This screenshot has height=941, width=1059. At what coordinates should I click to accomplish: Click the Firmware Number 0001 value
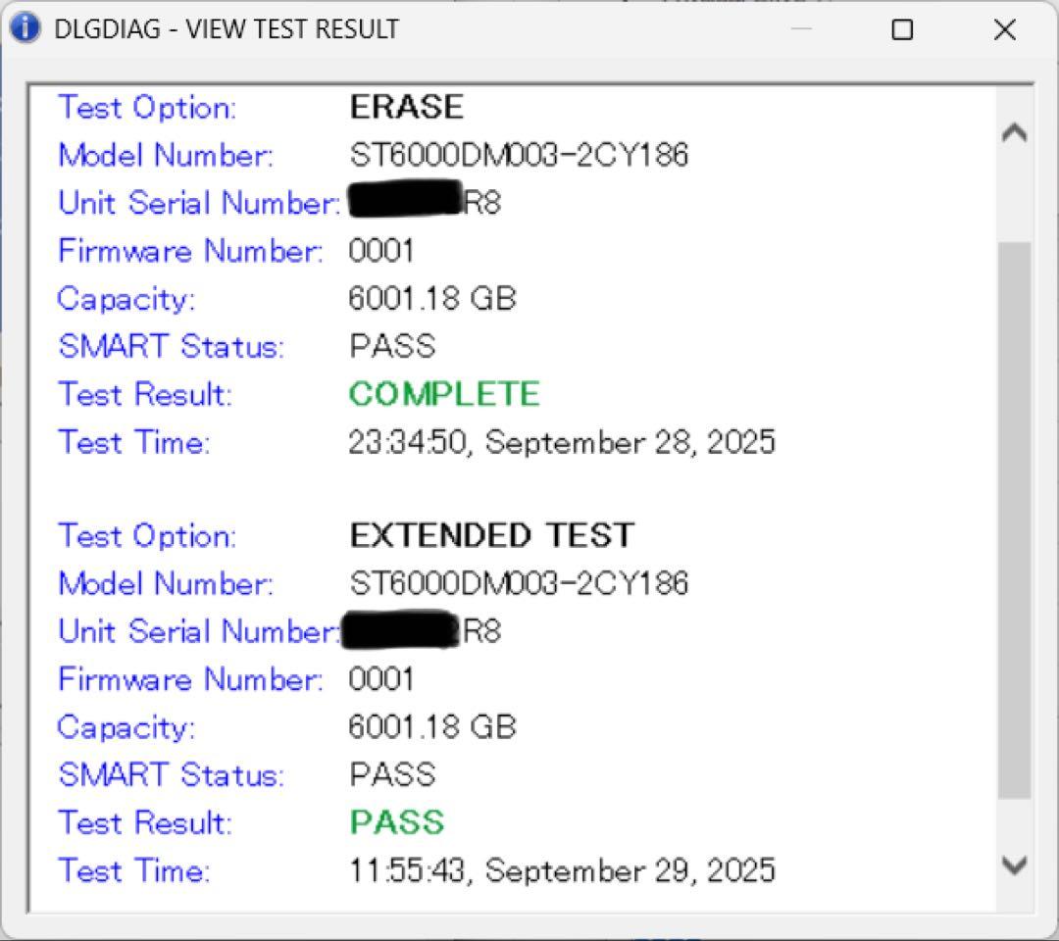coord(381,251)
